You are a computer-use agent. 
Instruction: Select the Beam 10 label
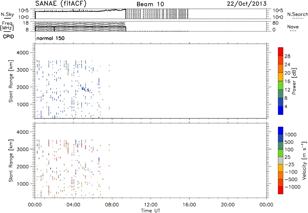pyautogui.click(x=150, y=4)
